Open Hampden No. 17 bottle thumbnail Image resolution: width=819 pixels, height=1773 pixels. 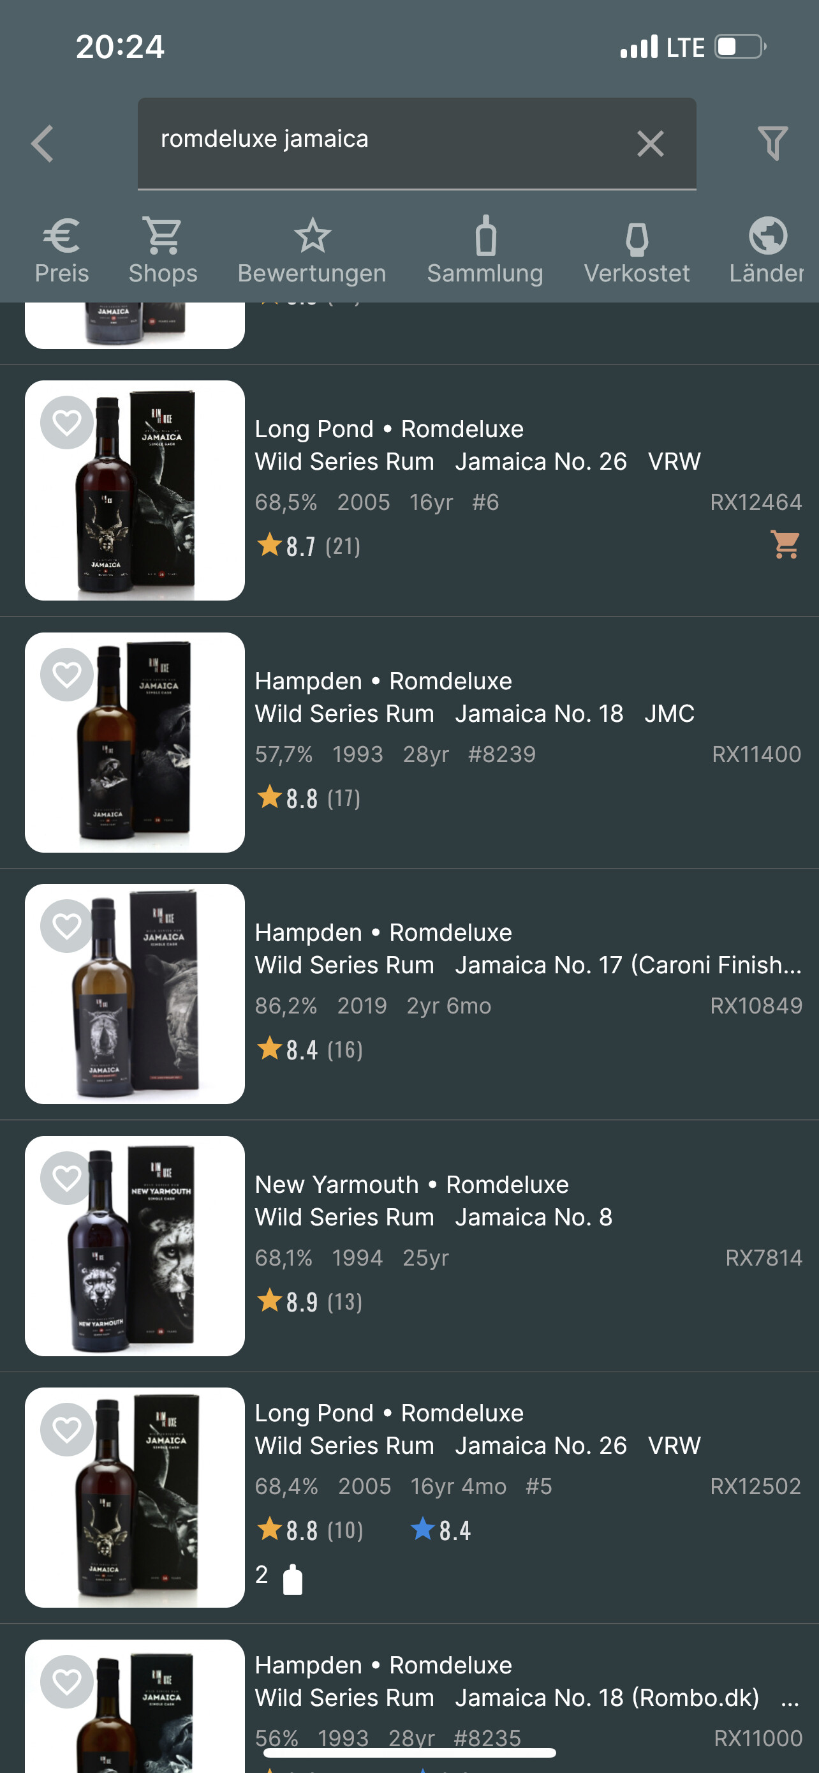coord(135,994)
